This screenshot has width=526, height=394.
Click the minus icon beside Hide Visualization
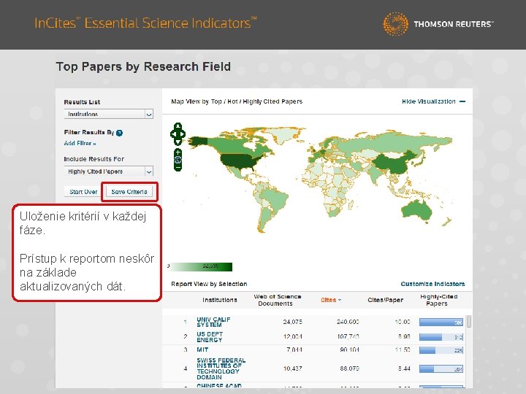coord(462,101)
